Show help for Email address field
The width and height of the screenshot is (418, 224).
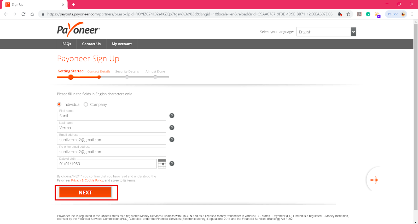(x=172, y=140)
